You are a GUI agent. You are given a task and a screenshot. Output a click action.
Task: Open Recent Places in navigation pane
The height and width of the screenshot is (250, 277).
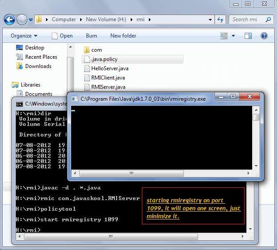pos(41,57)
